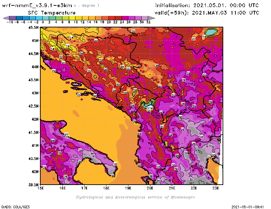
Task: Click the valid(+59h) 2021.MAY.03 11:00 UTC text
Action: point(207,13)
